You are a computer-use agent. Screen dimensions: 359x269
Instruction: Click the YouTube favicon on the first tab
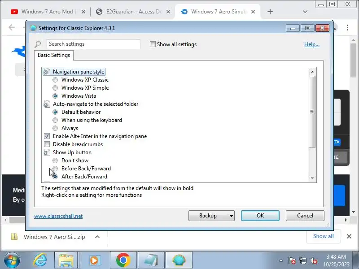[14, 12]
